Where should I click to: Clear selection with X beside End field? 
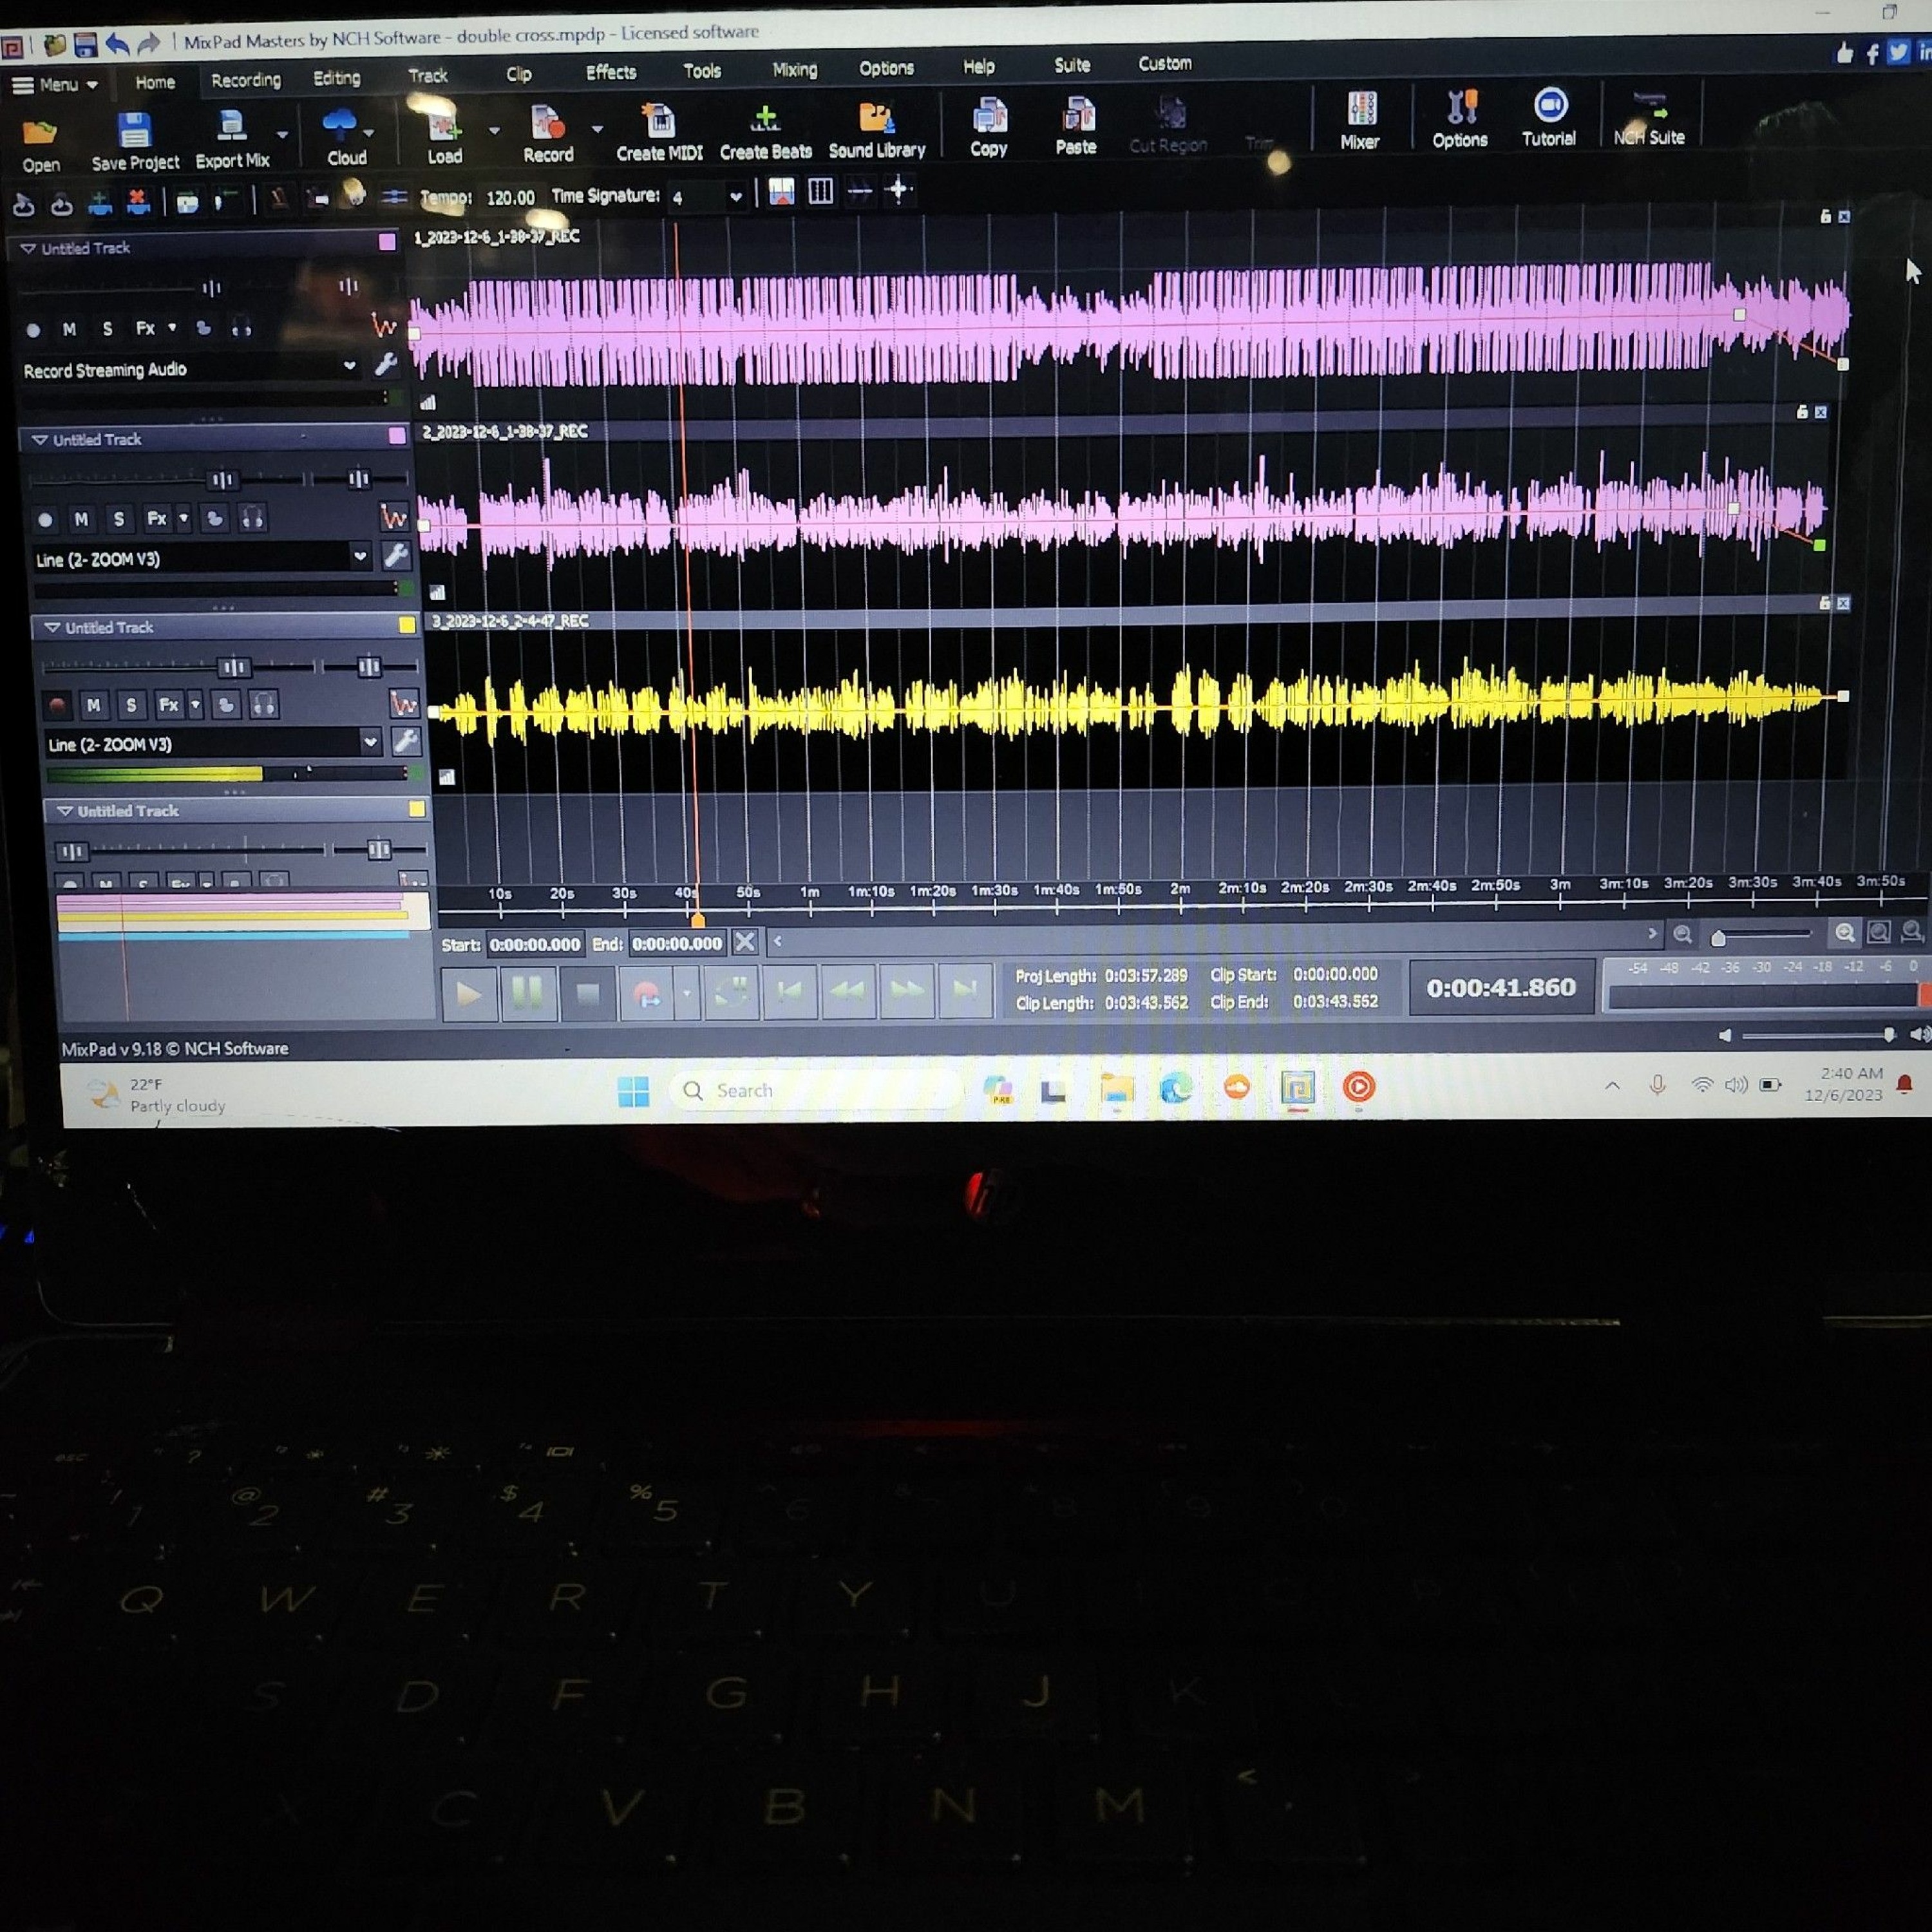745,942
